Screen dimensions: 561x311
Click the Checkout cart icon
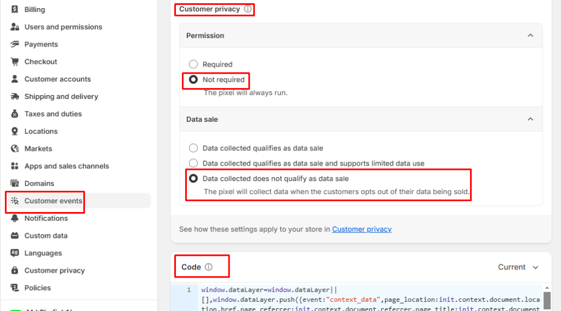pos(15,62)
